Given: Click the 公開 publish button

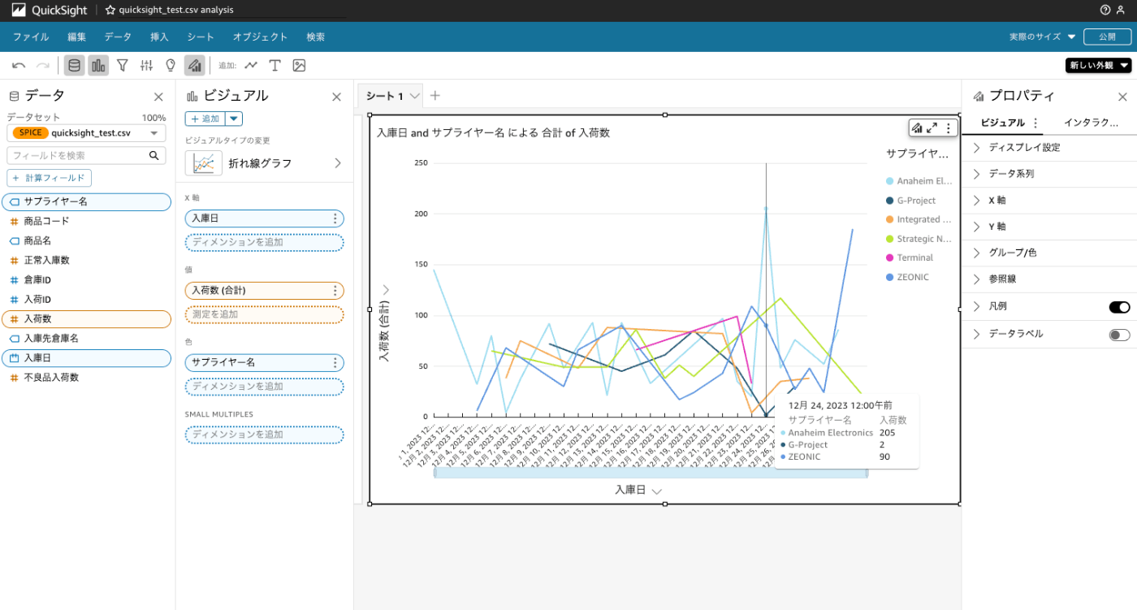Looking at the screenshot, I should (1107, 37).
